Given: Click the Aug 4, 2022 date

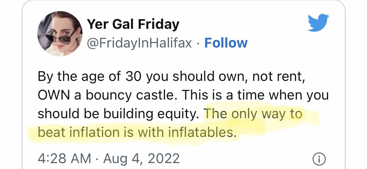Looking at the screenshot, I should pyautogui.click(x=141, y=159).
